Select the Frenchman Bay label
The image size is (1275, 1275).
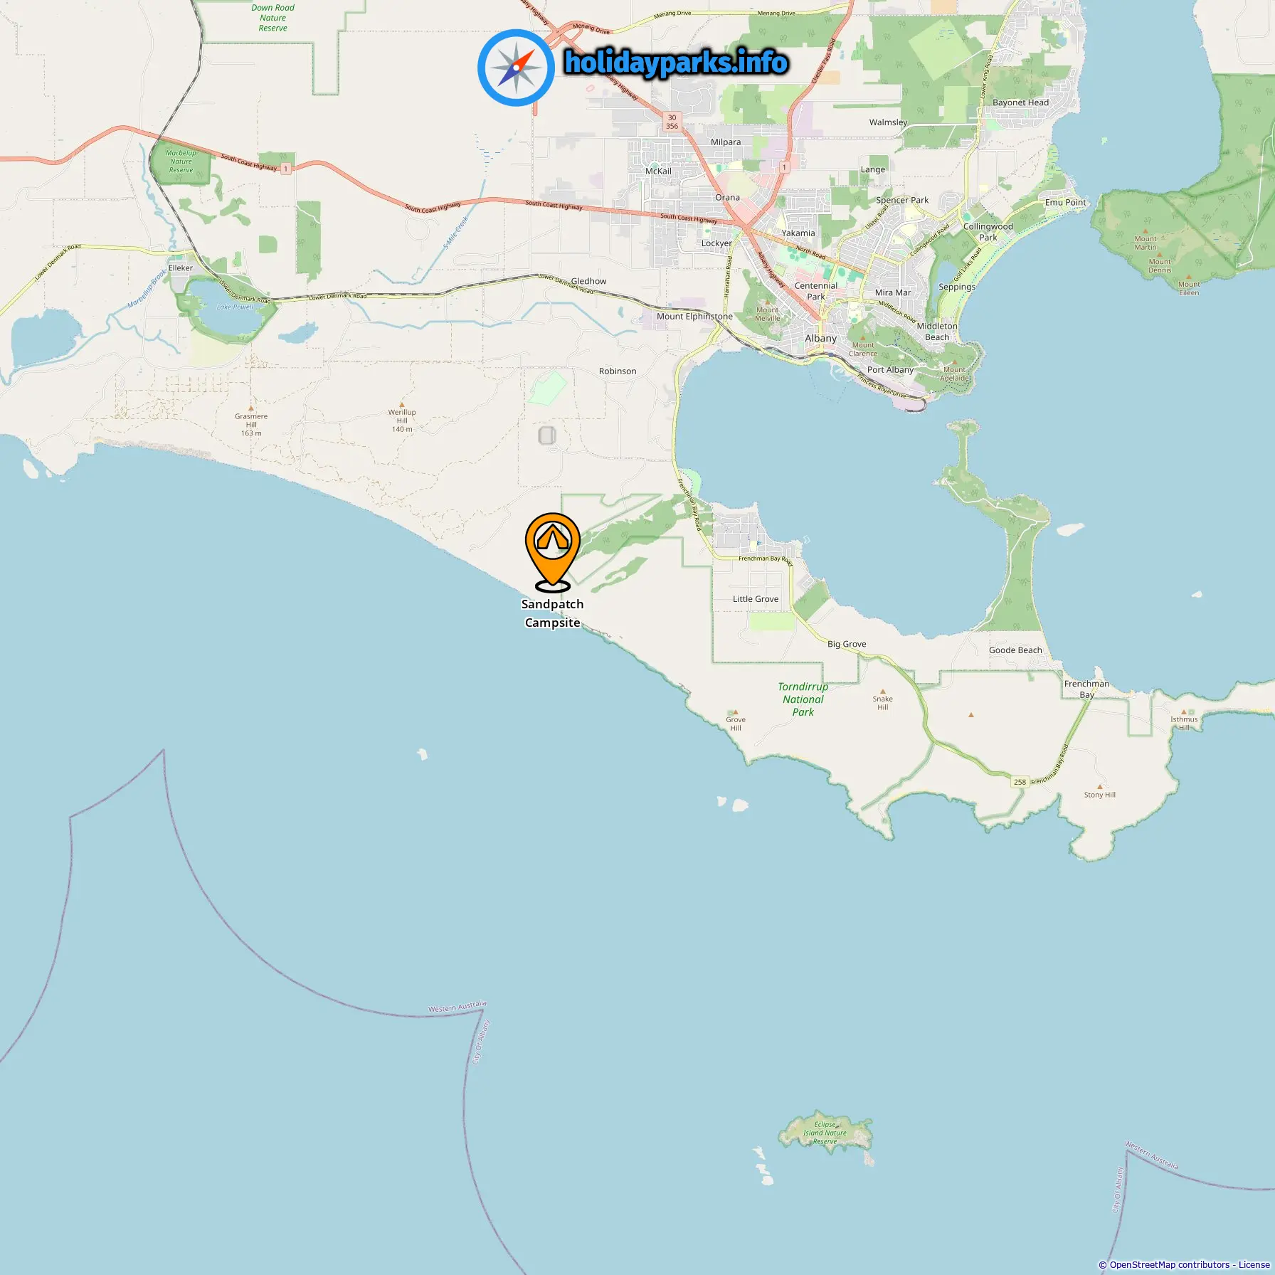pos(1086,689)
